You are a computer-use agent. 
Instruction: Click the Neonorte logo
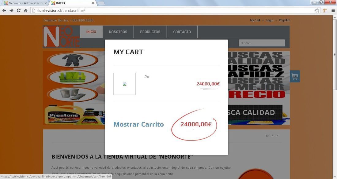[62, 37]
